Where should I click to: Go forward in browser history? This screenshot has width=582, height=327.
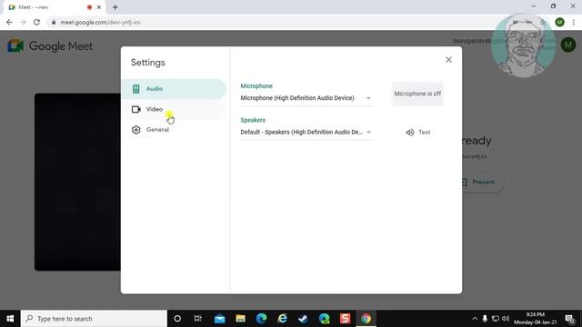23,22
